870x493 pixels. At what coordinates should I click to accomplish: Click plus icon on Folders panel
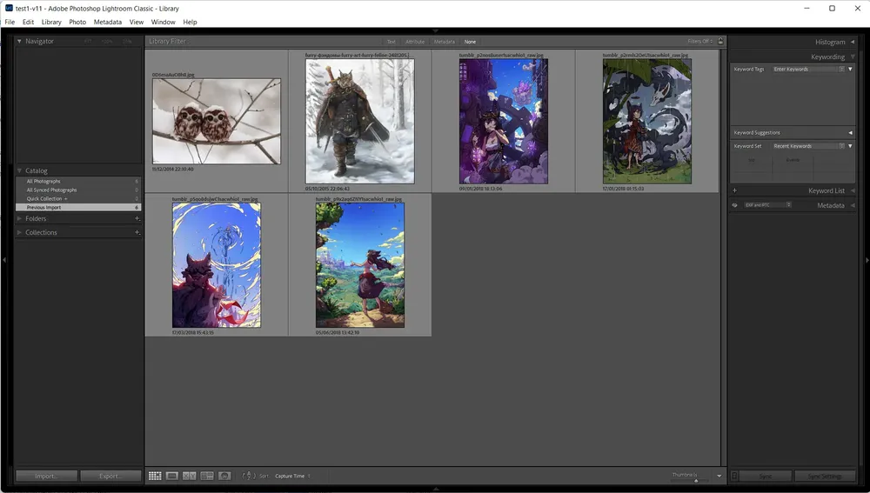(137, 219)
